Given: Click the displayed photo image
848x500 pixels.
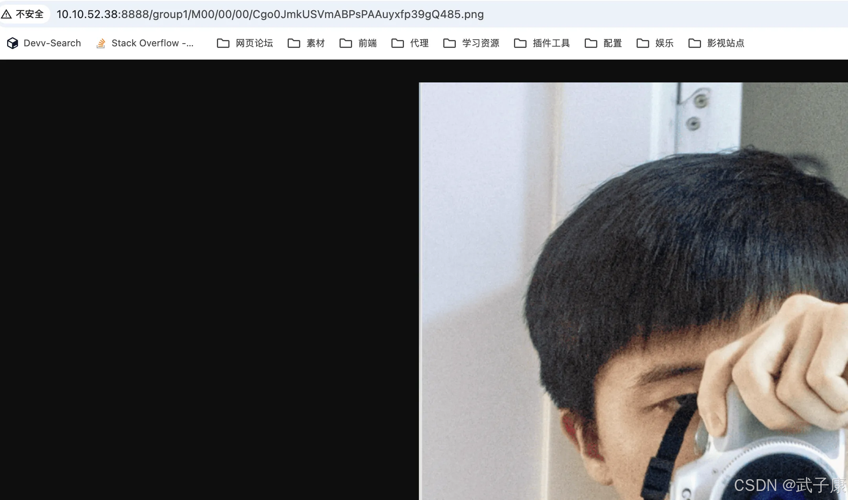Looking at the screenshot, I should point(633,290).
